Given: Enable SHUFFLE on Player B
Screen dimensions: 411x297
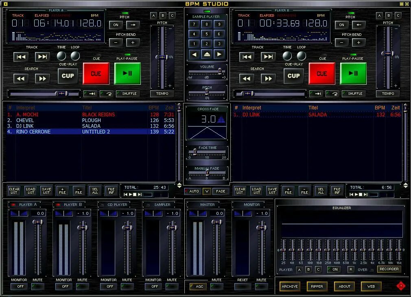Looking at the screenshot, I should click(353, 94).
